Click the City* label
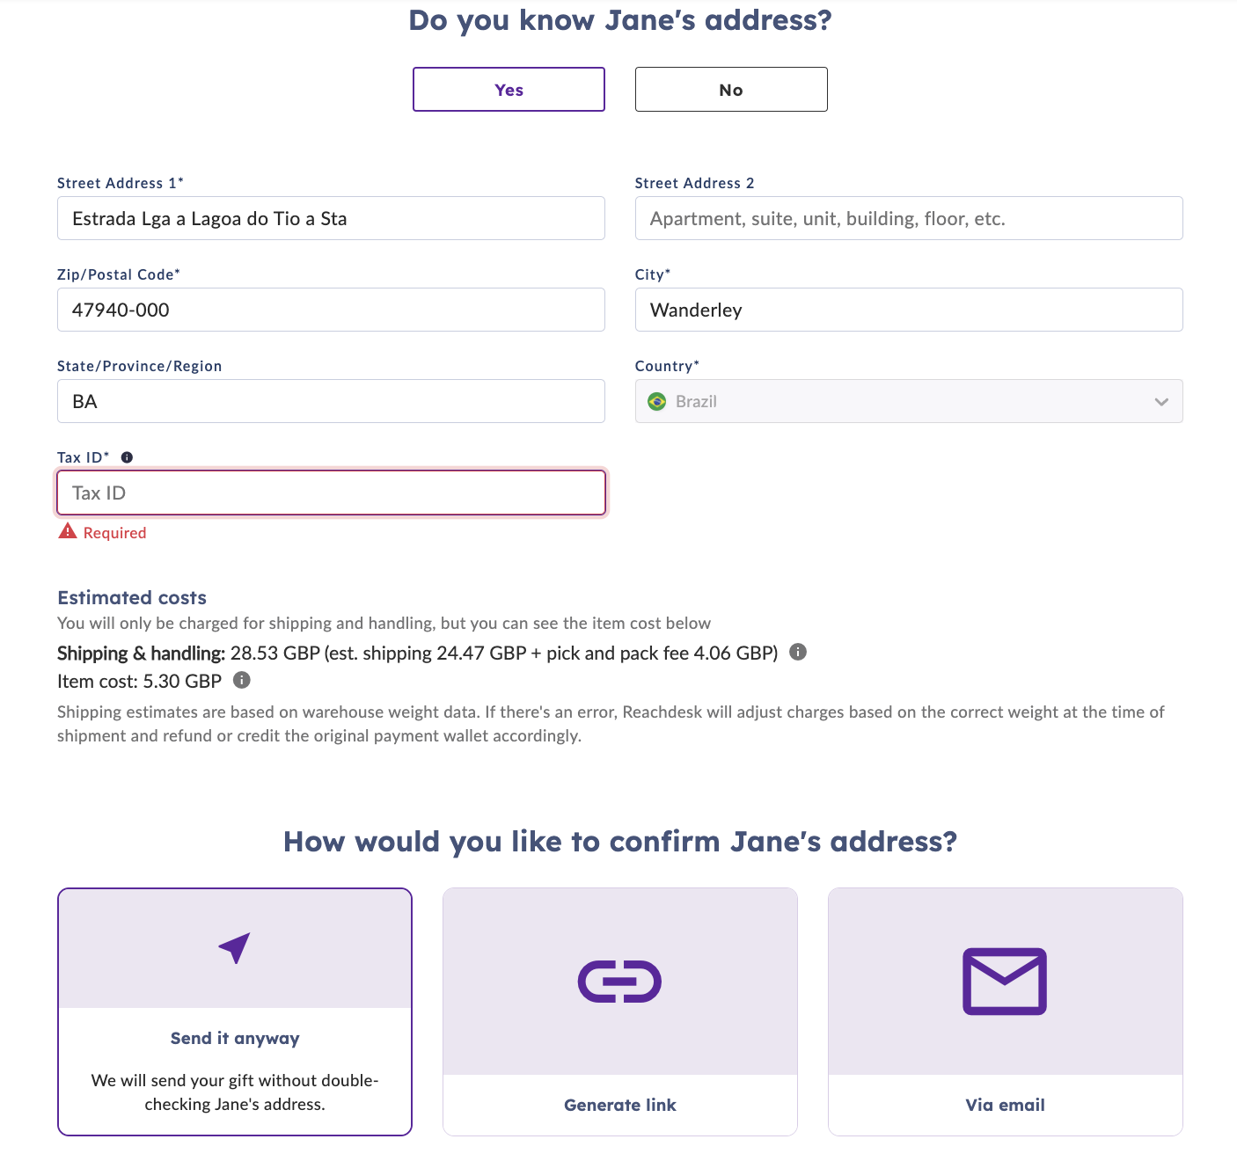The image size is (1237, 1161). coord(653,274)
